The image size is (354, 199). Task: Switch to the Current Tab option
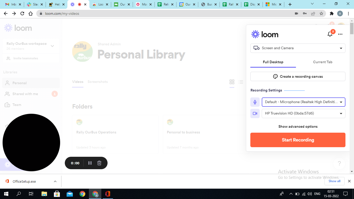323,62
